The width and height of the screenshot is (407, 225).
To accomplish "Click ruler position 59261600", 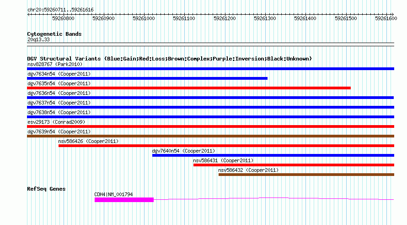I will (x=386, y=18).
